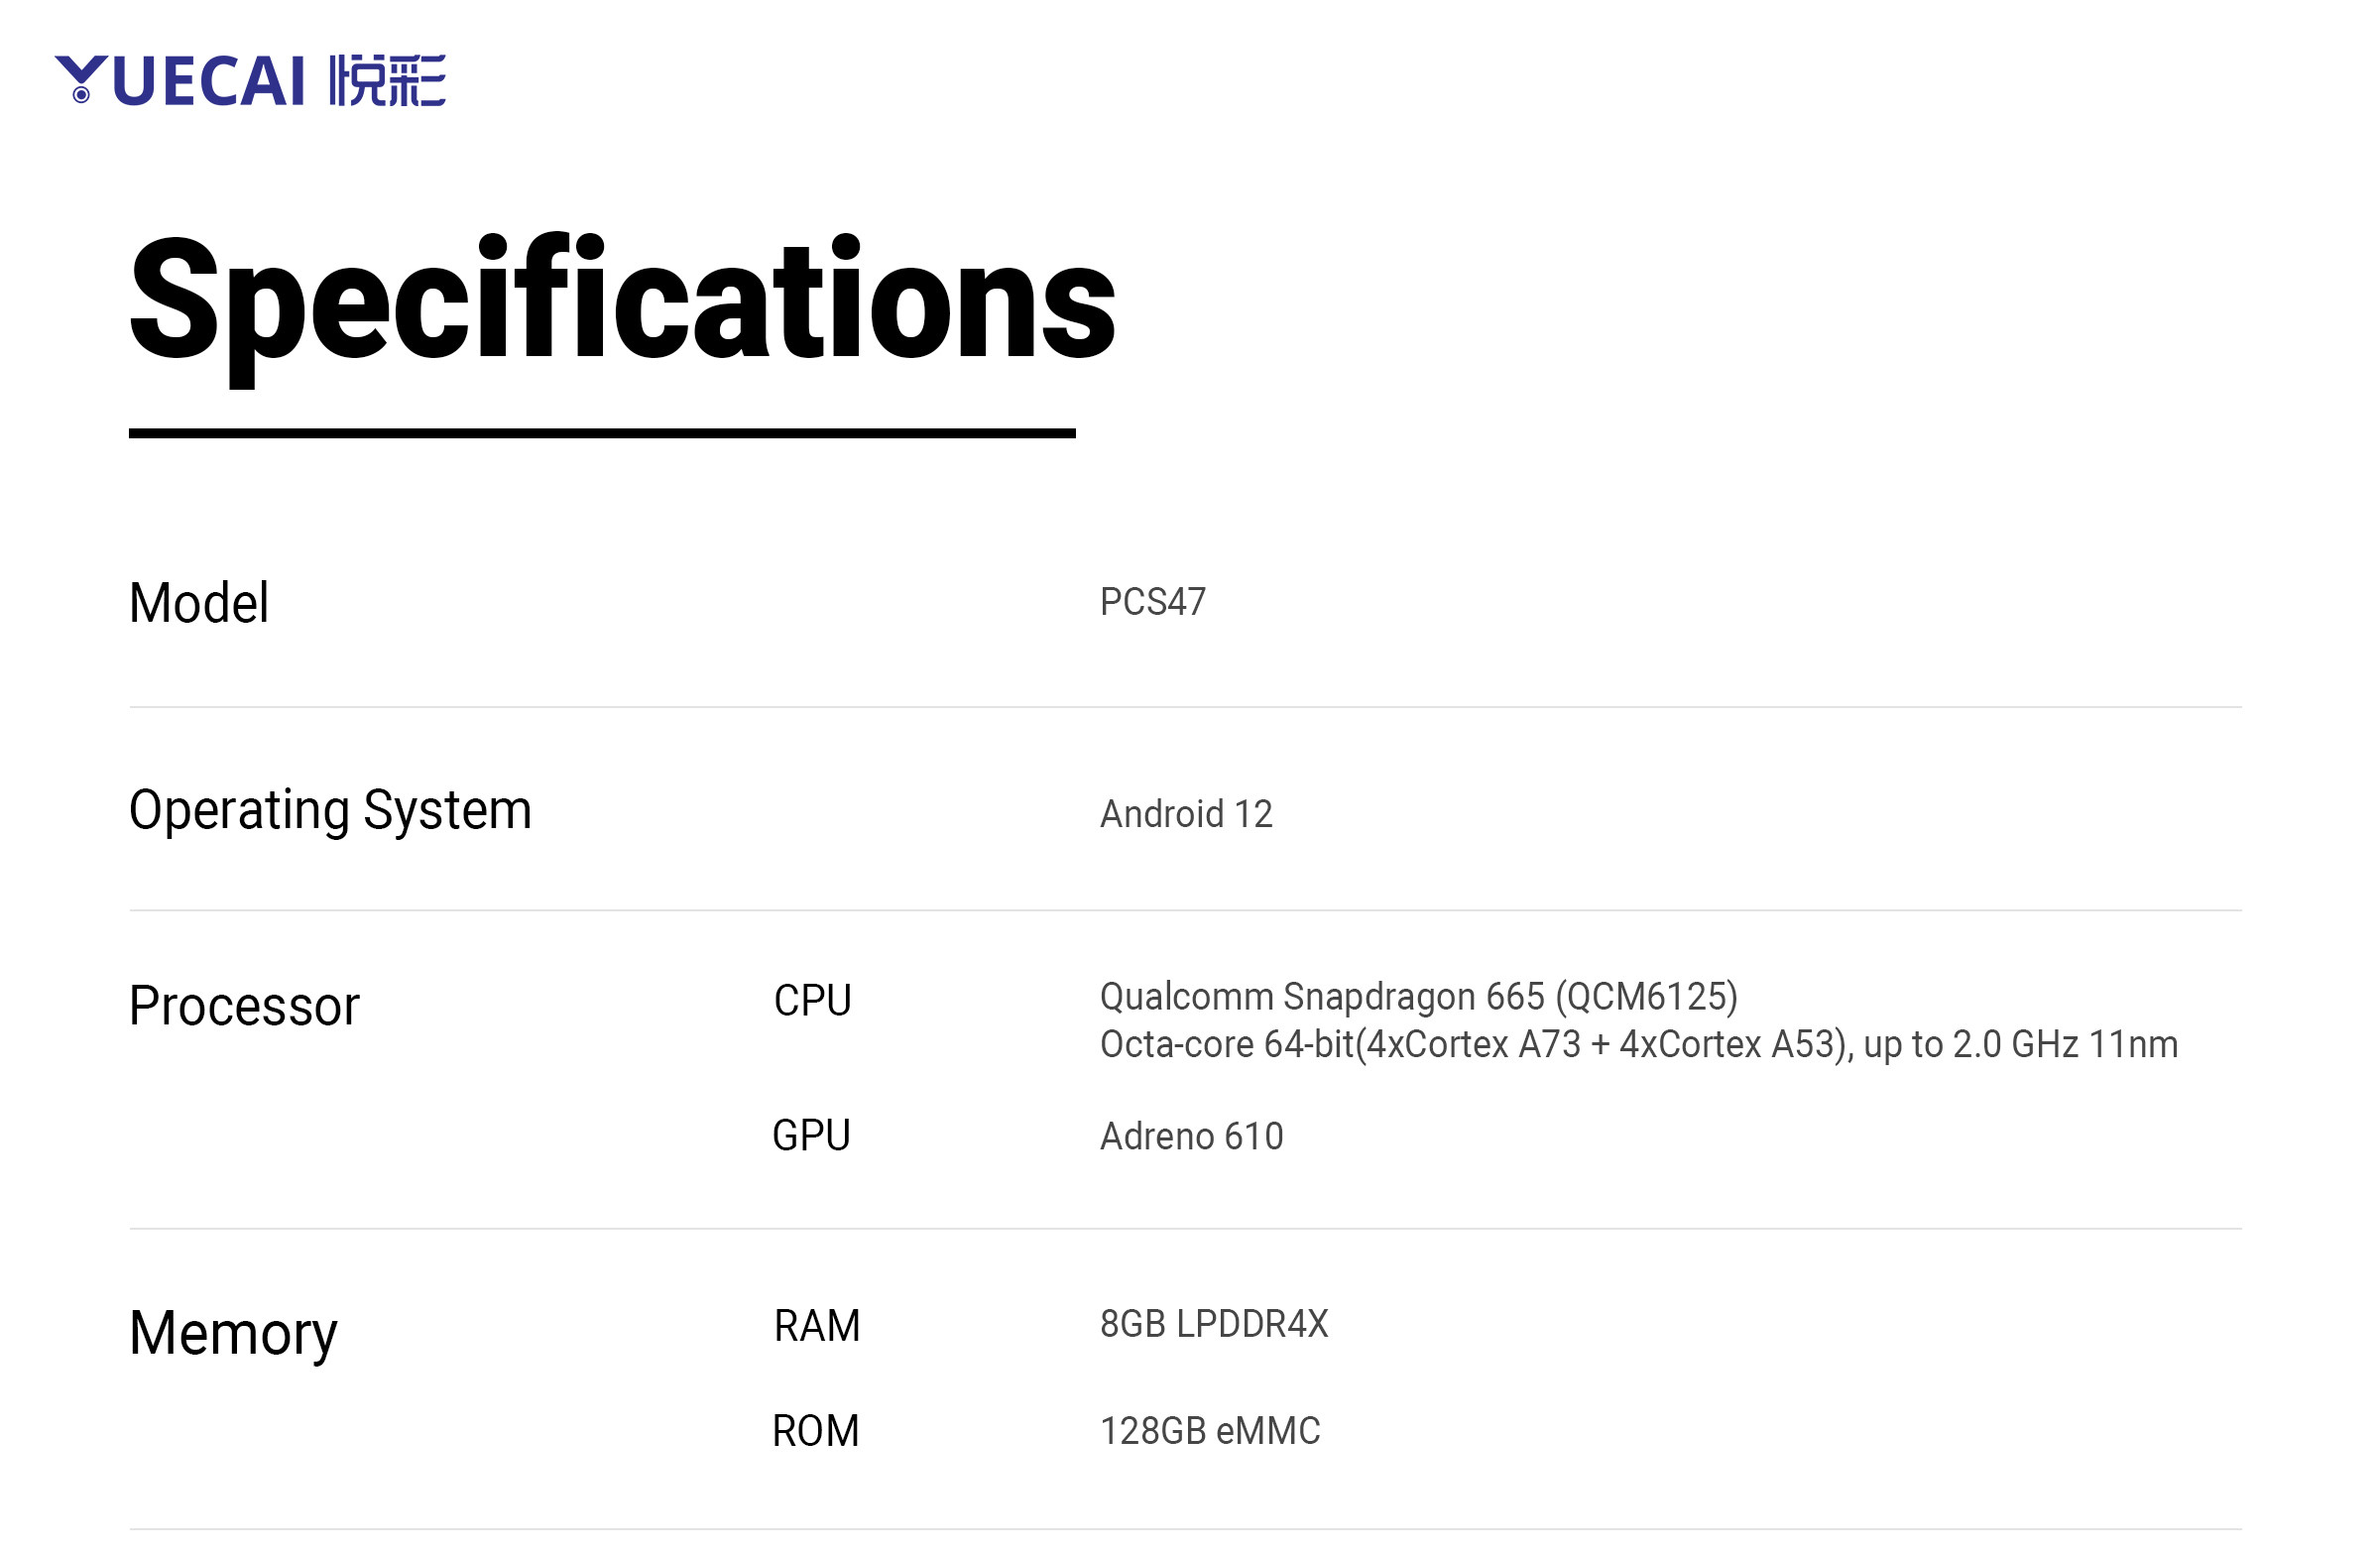Screen dimensions: 2380x1555
Task: Click the PCS47 model value
Action: 1152,602
